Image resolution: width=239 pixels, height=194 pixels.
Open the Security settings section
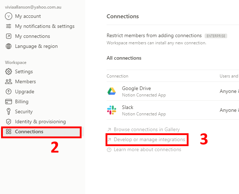coord(24,111)
